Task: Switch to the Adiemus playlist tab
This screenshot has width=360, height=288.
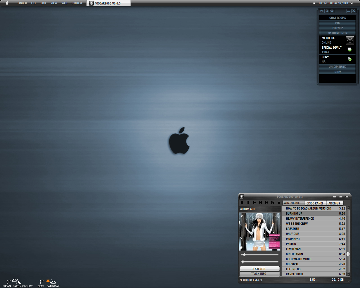Action: coord(335,203)
